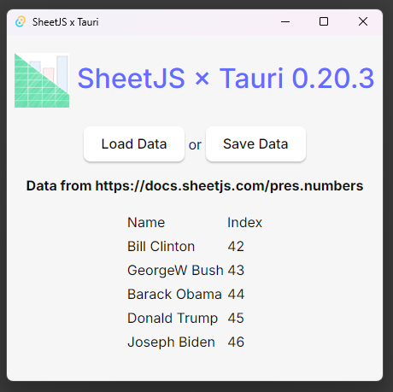Maximize the SheetJS x Tauri window
Image resolution: width=393 pixels, height=392 pixels.
pyautogui.click(x=324, y=21)
